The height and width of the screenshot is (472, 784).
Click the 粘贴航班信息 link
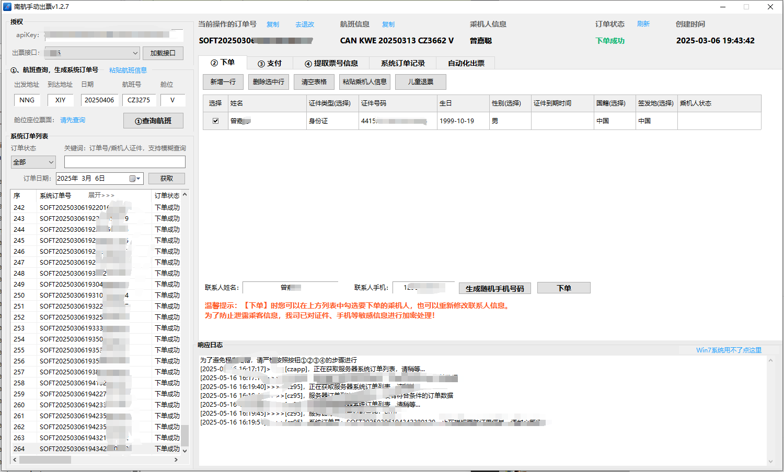click(x=128, y=70)
